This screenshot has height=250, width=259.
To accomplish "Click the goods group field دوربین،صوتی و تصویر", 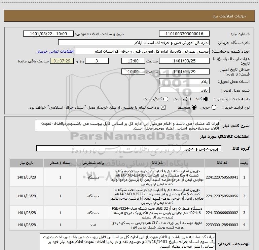I will [x=129, y=148].
